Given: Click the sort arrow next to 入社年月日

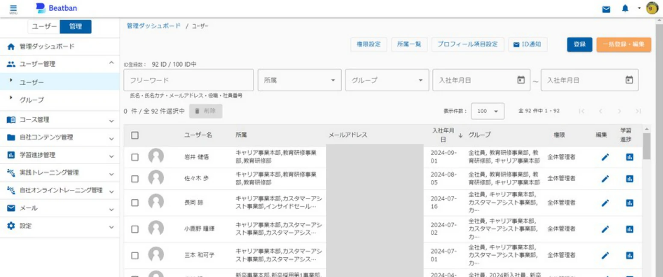Looking at the screenshot, I should coord(461,136).
